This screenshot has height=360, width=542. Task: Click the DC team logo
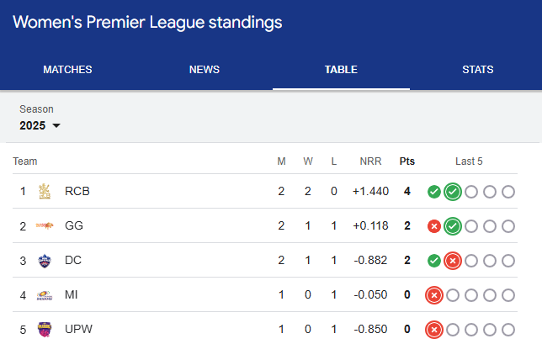click(x=45, y=261)
